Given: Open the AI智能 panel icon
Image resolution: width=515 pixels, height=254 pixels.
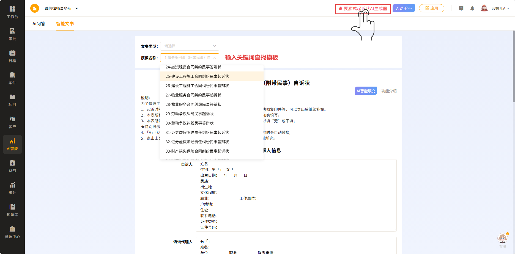Looking at the screenshot, I should (12, 143).
